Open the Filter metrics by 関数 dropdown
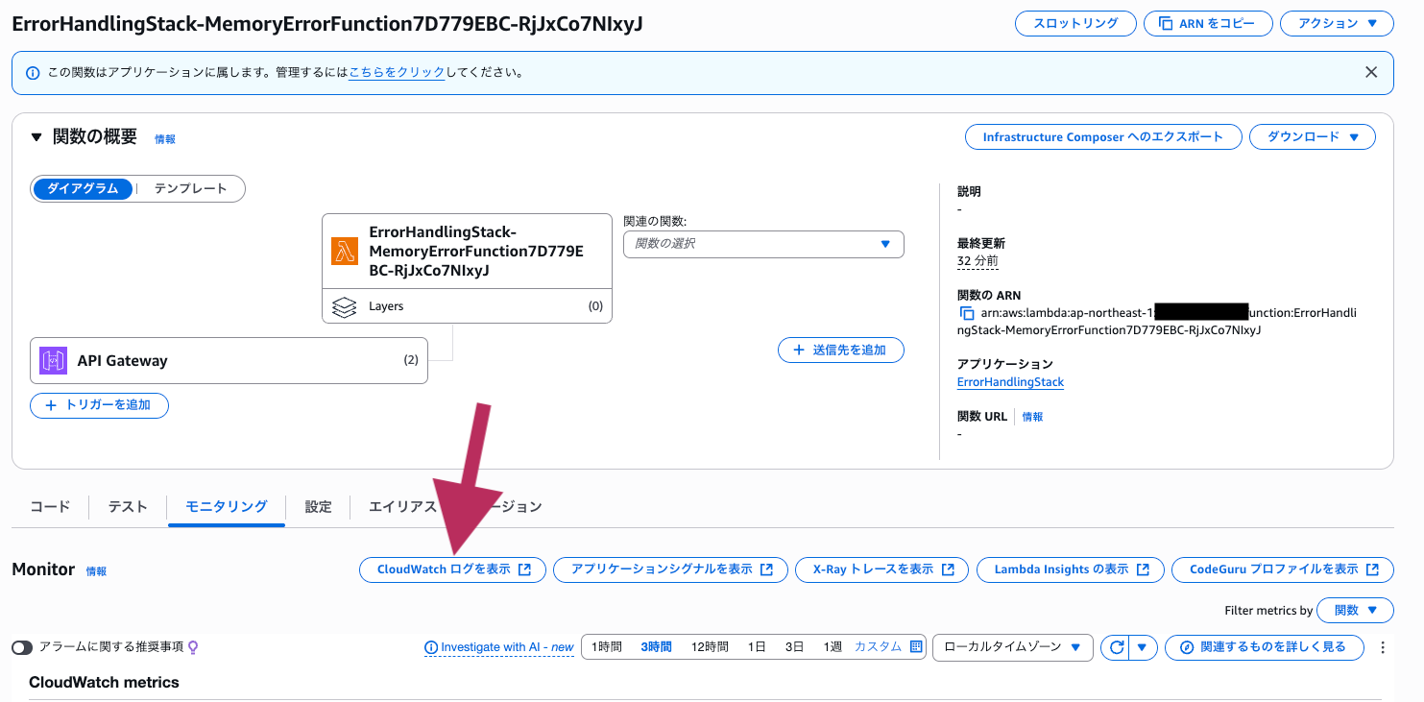Screen dimensions: 1424x702 pos(1355,610)
